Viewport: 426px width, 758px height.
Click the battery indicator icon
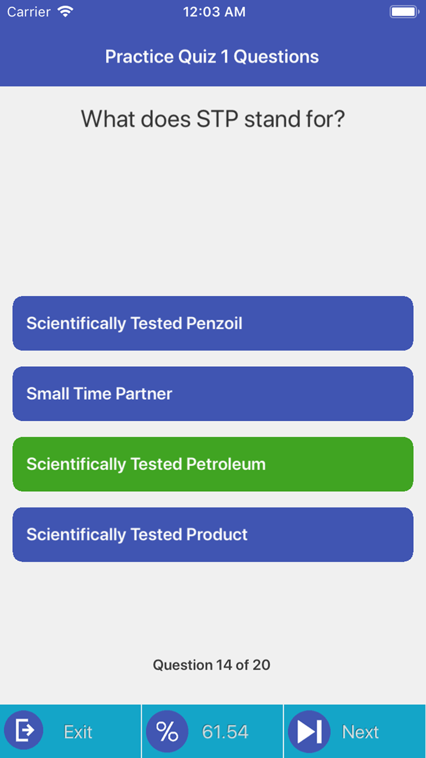click(403, 12)
